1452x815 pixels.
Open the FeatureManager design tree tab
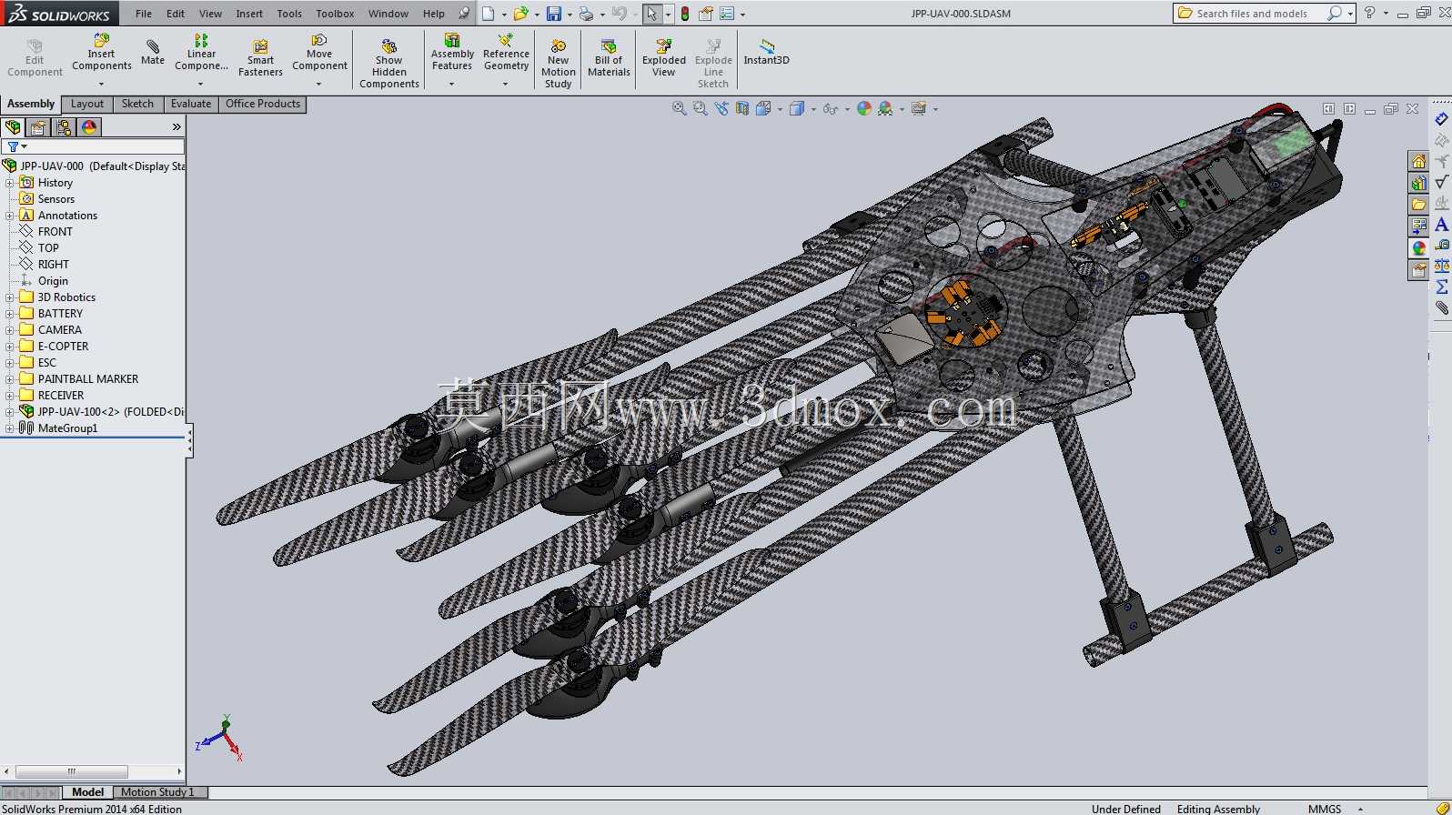click(x=13, y=127)
